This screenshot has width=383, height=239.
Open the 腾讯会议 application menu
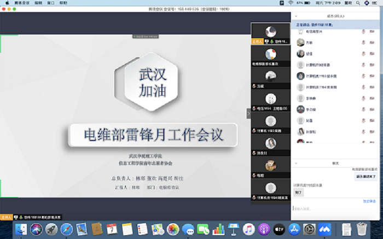(22, 3)
